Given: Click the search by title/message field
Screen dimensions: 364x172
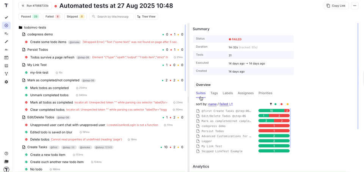Looking at the screenshot, I should (x=113, y=17).
